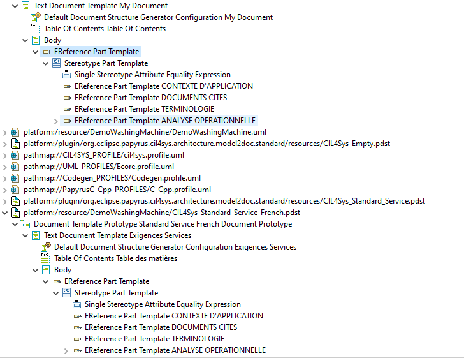Click the Table des matières ToC icon
The image size is (464, 358).
tap(46, 258)
